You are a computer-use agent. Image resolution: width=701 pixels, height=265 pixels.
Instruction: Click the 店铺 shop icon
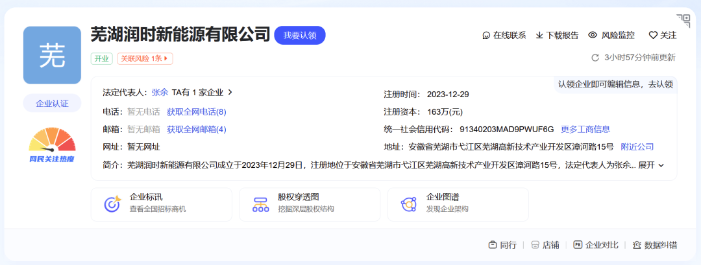535,245
